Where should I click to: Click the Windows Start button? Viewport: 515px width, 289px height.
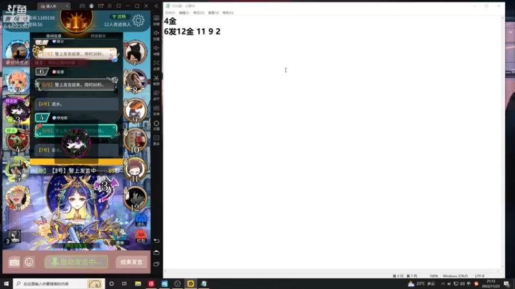(x=6, y=284)
